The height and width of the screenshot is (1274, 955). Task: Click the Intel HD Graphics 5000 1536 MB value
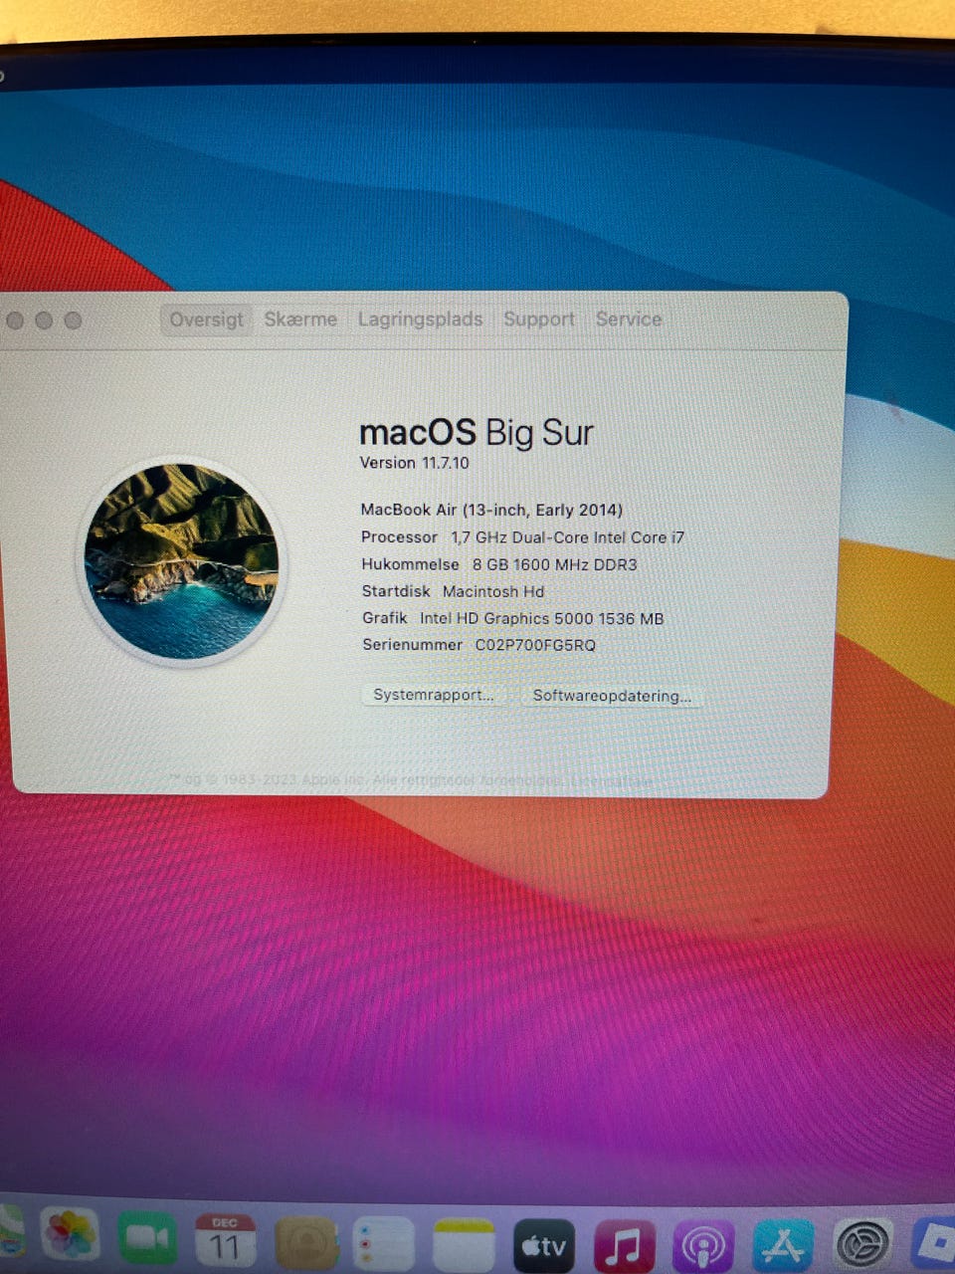pyautogui.click(x=541, y=618)
